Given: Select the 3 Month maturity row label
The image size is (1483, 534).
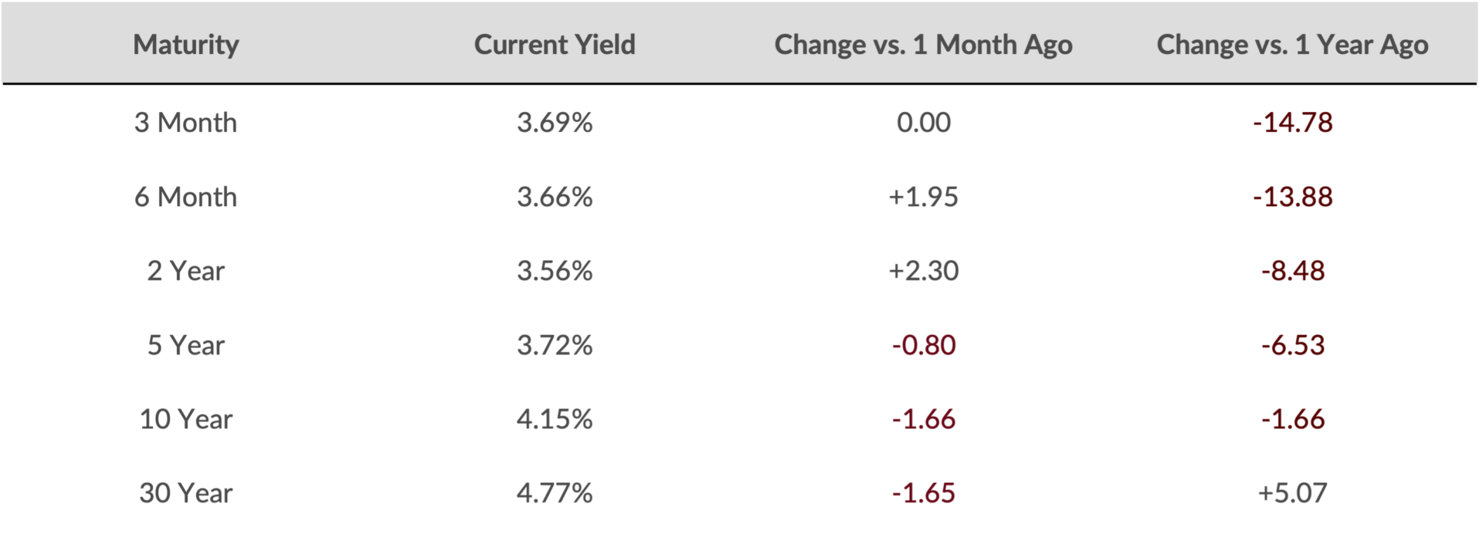Looking at the screenshot, I should pyautogui.click(x=186, y=123).
